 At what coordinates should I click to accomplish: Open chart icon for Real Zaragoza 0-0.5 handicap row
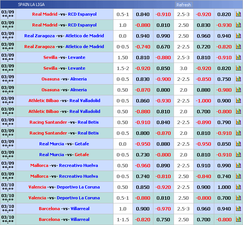coord(239,47)
